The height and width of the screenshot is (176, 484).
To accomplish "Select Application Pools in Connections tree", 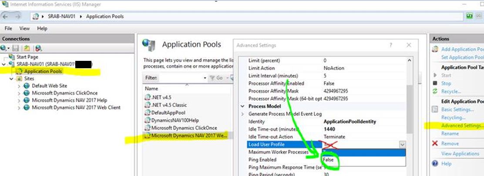I will [x=43, y=71].
